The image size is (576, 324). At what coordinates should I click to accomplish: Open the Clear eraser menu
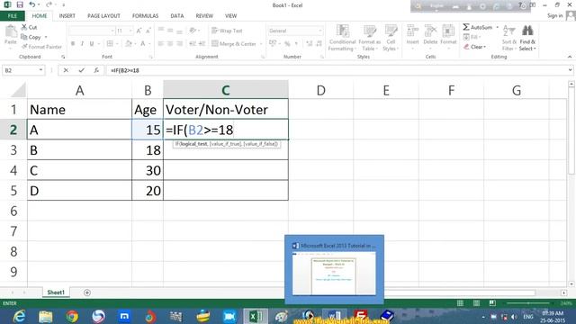474,47
